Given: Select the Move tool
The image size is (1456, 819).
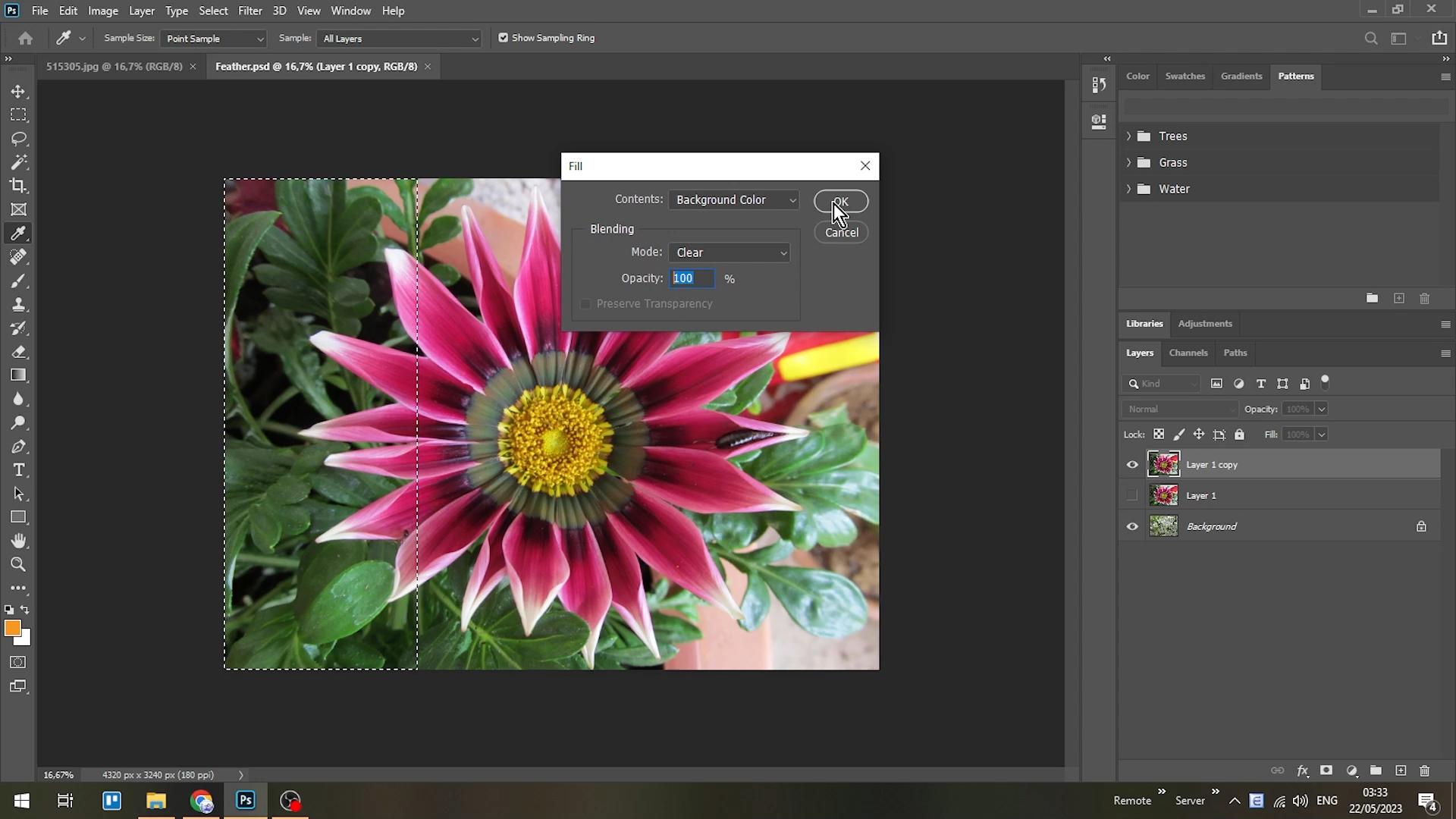Looking at the screenshot, I should [19, 91].
